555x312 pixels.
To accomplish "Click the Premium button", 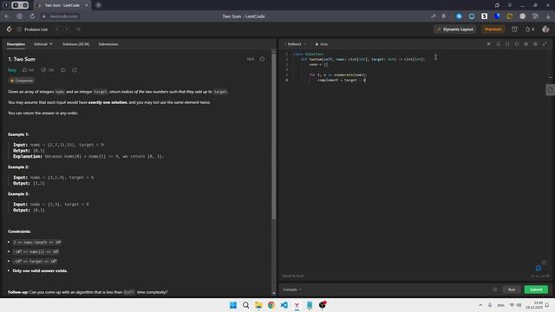I will click(493, 29).
